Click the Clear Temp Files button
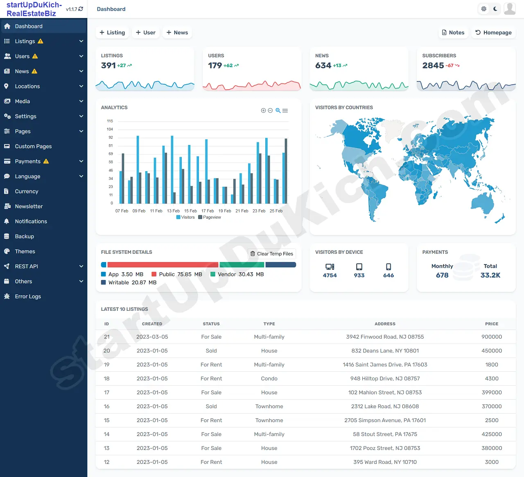Screen dimensions: 524x477 point(272,254)
